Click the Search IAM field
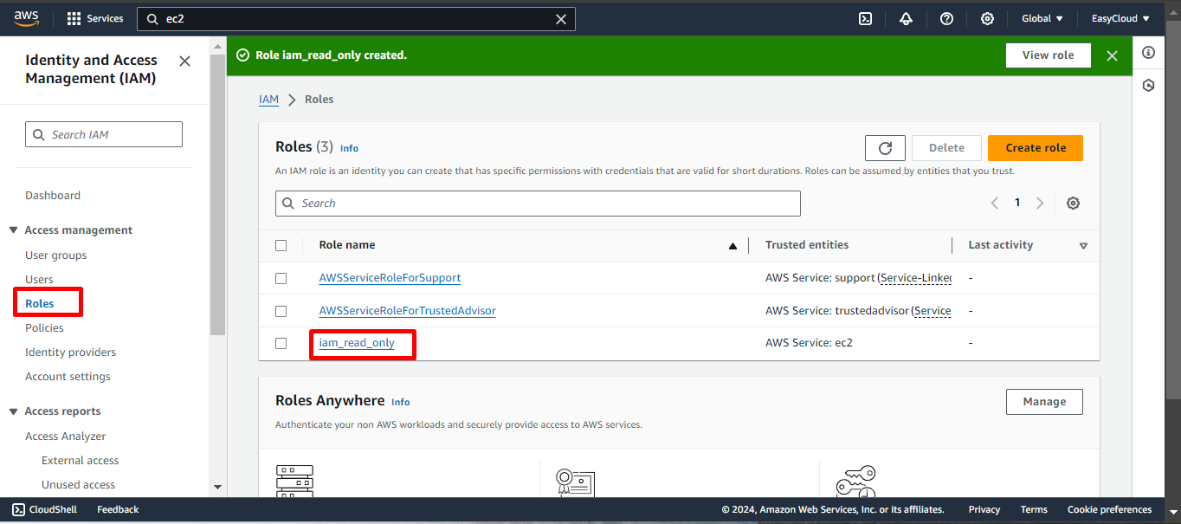 (x=104, y=134)
